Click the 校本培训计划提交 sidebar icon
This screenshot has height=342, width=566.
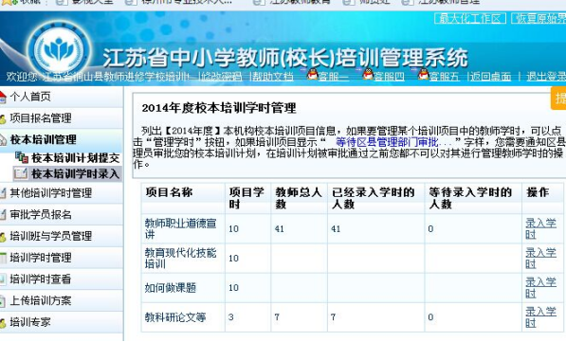[x=22, y=157]
